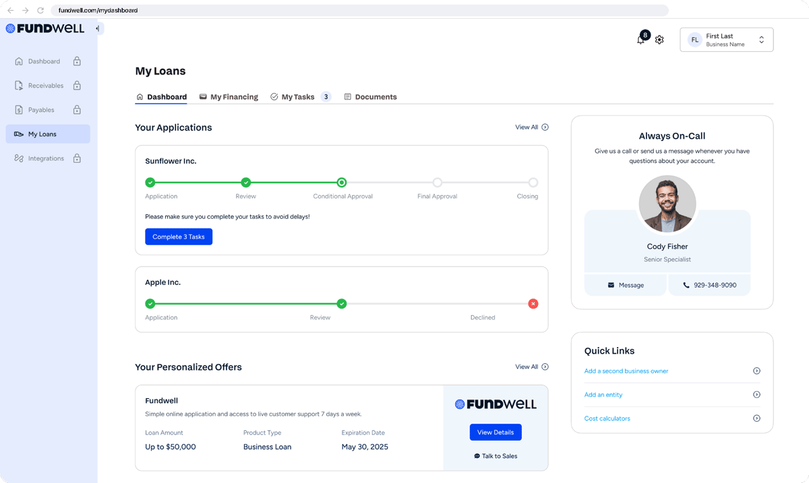809x483 pixels.
Task: Click the browser address bar
Action: 357,10
